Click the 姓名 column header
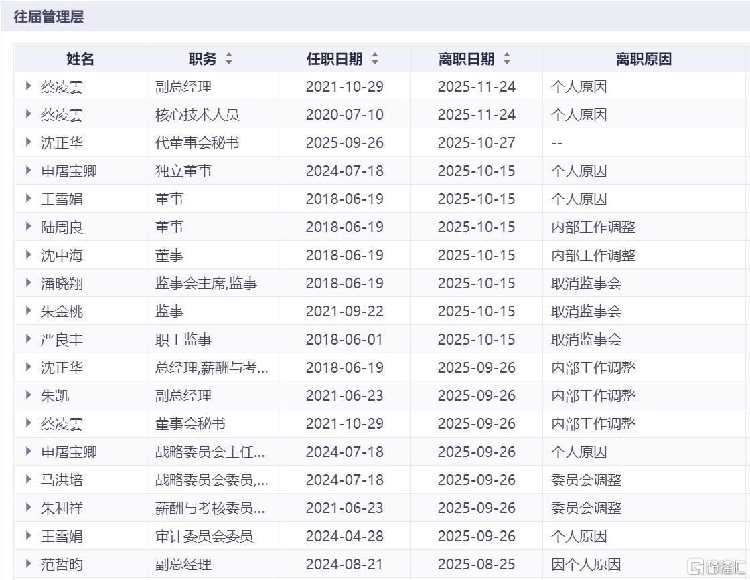Image resolution: width=750 pixels, height=580 pixels. (80, 59)
